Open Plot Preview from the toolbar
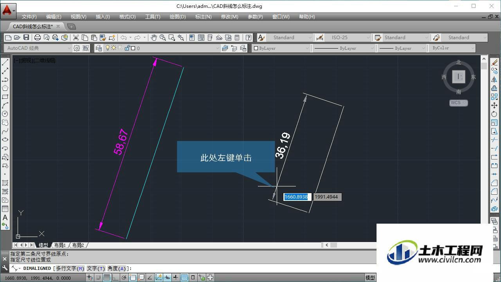Viewport: 501px width, 282px height. (x=47, y=38)
